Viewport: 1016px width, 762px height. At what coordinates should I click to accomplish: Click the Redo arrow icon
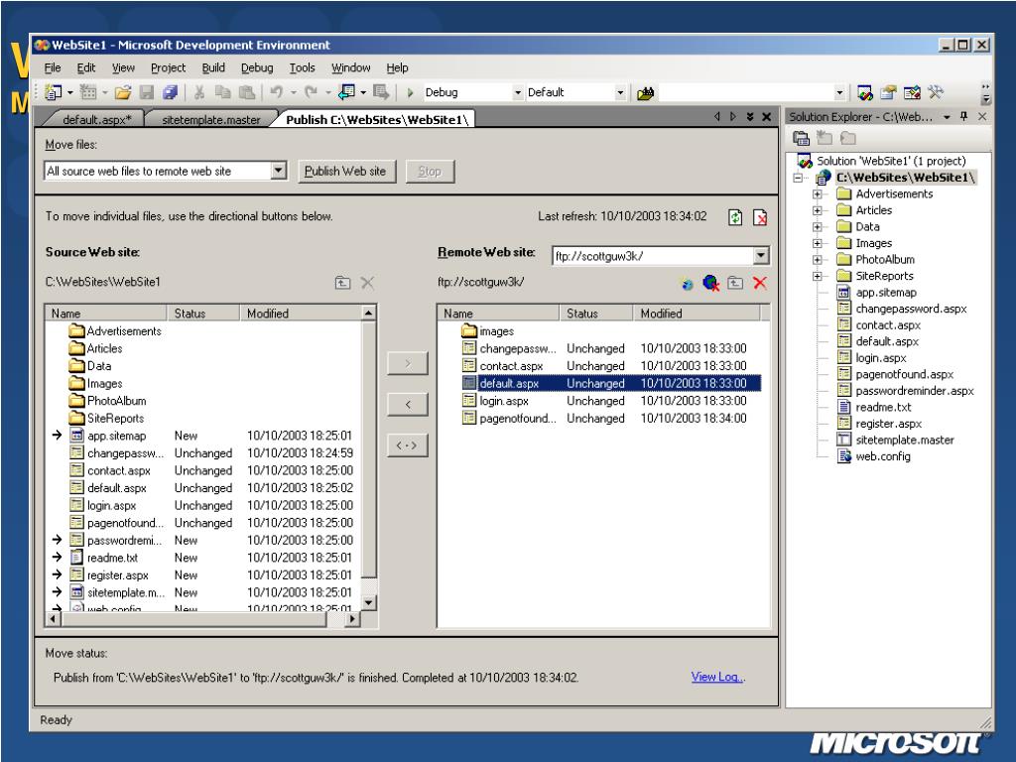pyautogui.click(x=311, y=92)
